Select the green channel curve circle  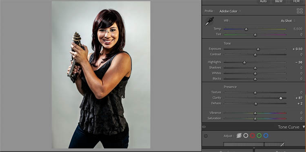coord(259,136)
